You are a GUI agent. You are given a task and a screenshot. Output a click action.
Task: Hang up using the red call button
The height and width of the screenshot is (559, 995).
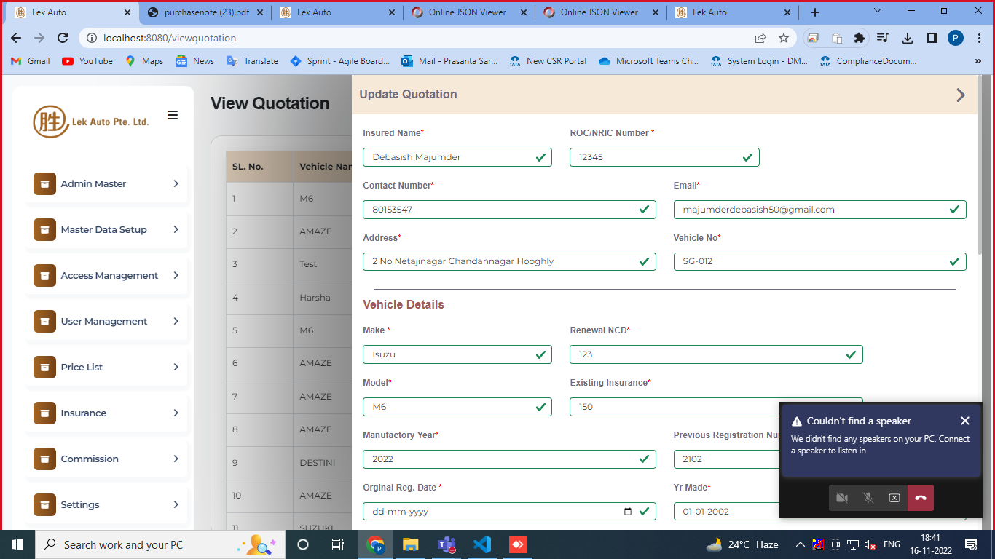click(920, 498)
